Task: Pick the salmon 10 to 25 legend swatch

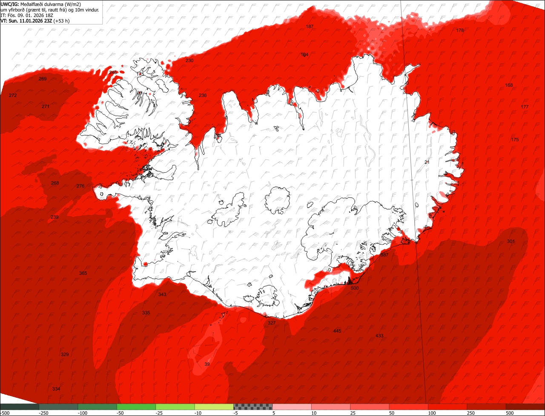Action: tap(331, 407)
